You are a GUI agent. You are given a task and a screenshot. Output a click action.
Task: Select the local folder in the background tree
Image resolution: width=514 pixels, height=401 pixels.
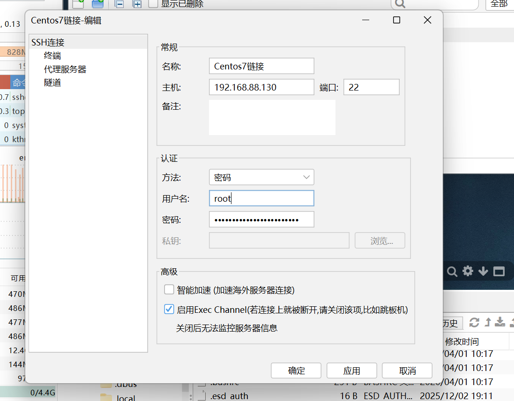pyautogui.click(x=126, y=397)
